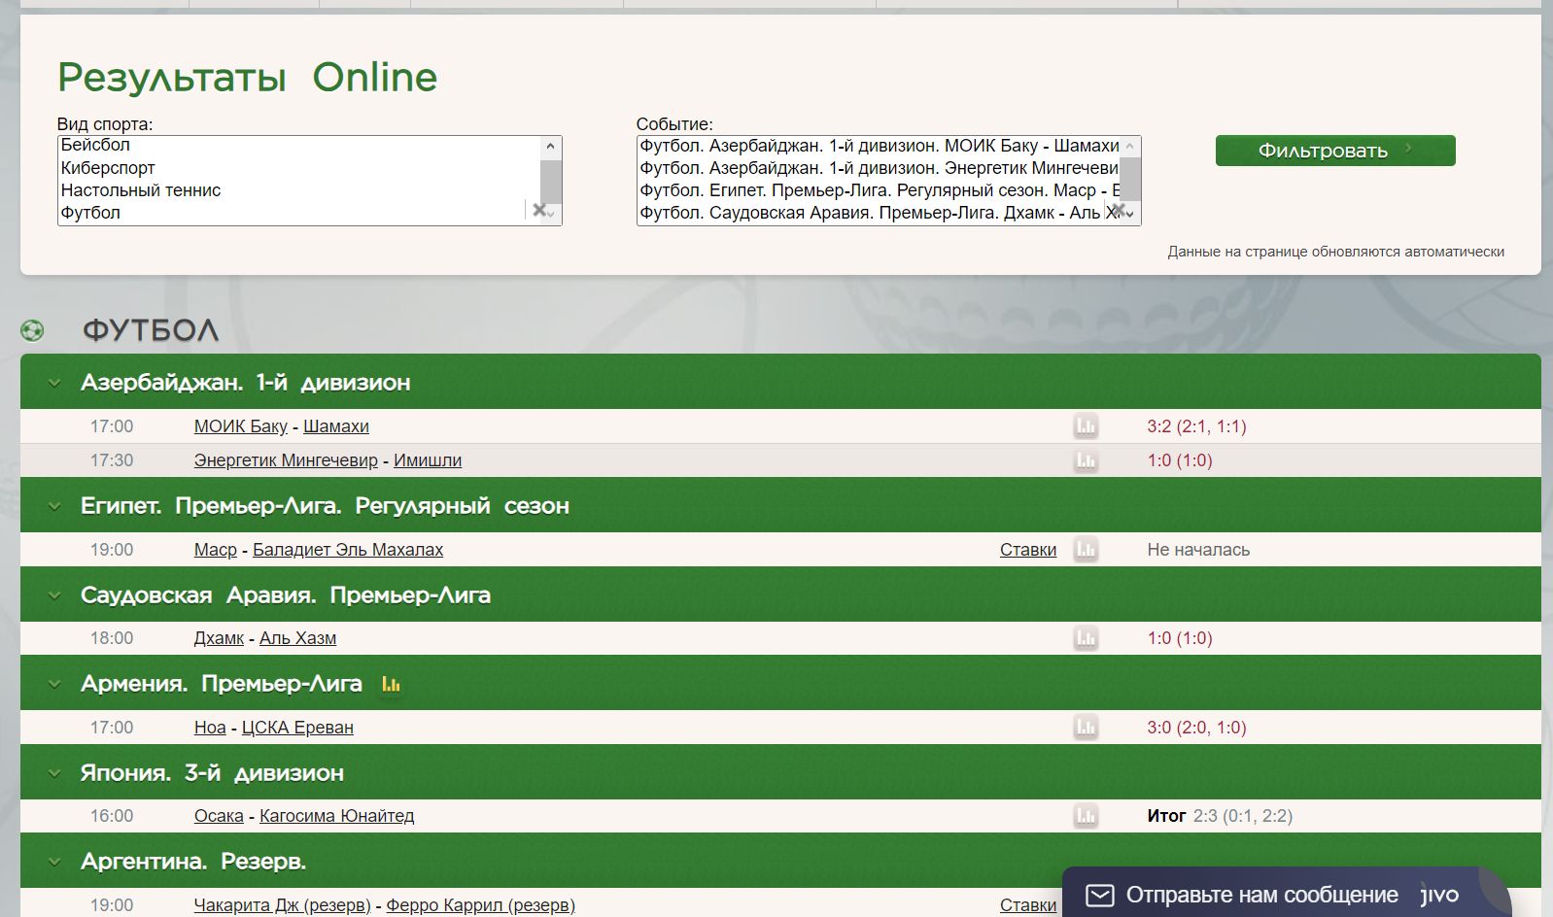Click Азербайджан. 1-й дивизион header title
Screen dimensions: 1553x917
point(246,383)
